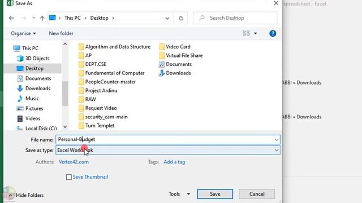Open recent locations dropdown arrow
The image size is (362, 203).
point(33,18)
